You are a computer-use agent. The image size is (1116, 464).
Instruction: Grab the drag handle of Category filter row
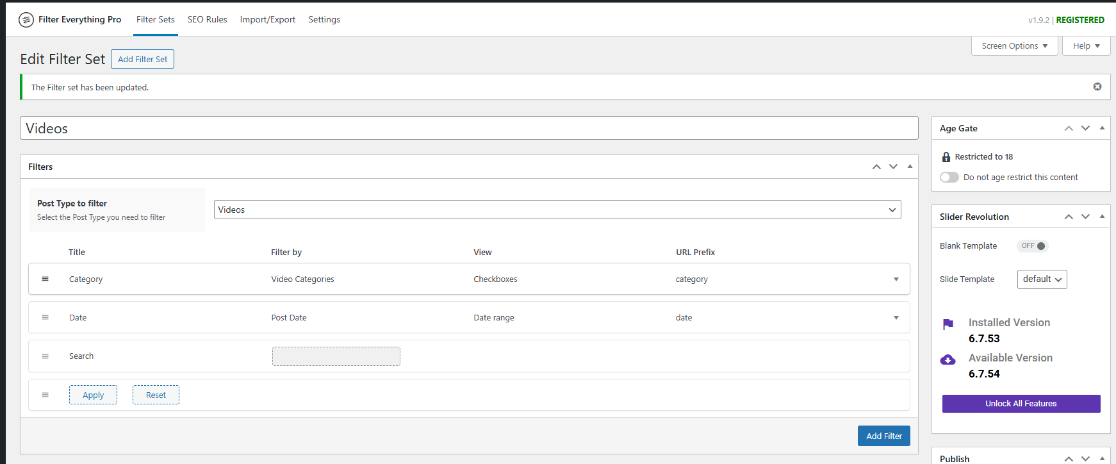tap(45, 279)
